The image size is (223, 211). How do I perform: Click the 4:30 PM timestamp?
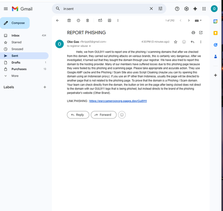155,42
